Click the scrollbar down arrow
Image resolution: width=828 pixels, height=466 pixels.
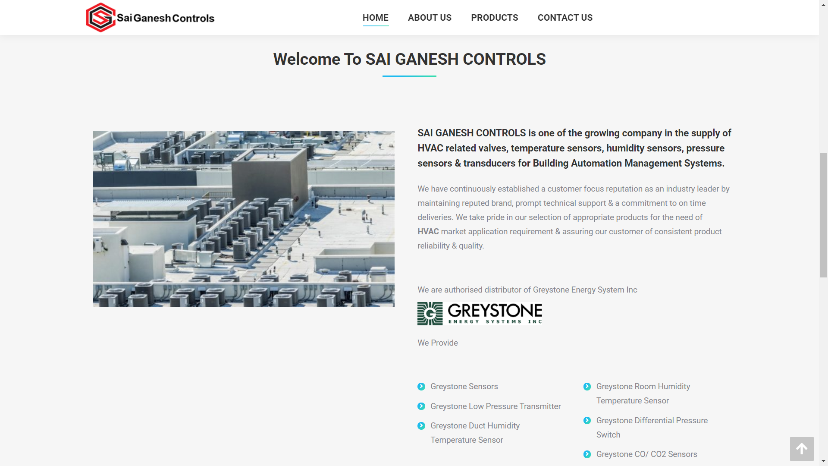tap(823, 462)
